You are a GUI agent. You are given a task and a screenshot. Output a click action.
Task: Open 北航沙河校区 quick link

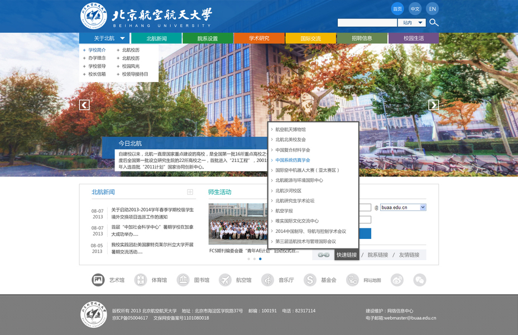[289, 190]
